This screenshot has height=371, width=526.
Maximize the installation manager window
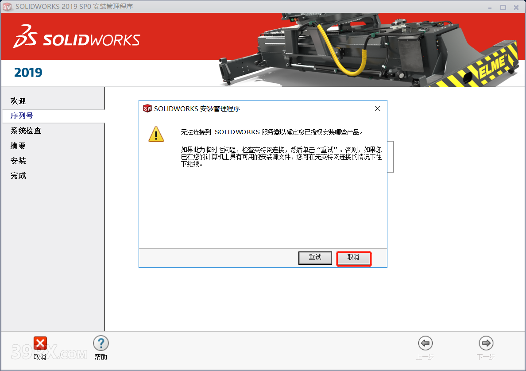pos(503,7)
